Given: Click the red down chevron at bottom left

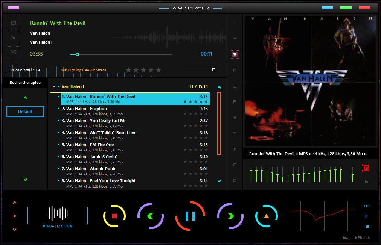Looking at the screenshot, I should (x=15, y=229).
